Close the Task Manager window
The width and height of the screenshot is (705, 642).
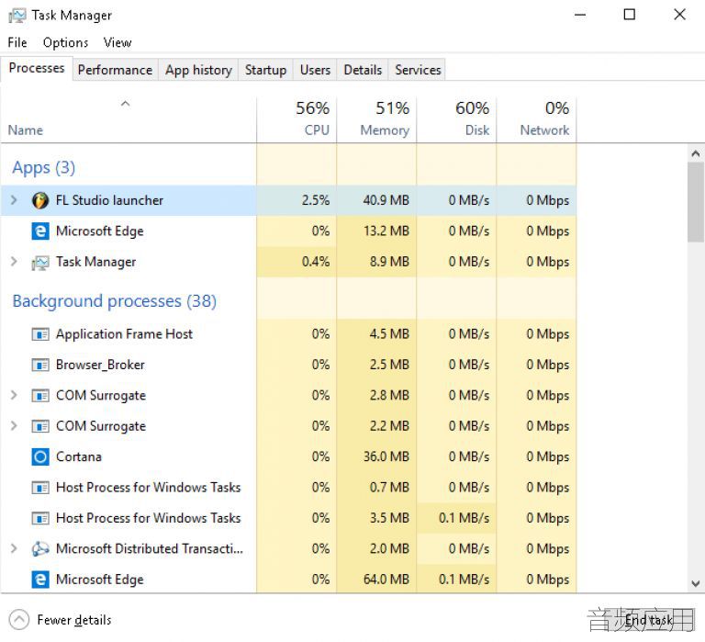680,15
